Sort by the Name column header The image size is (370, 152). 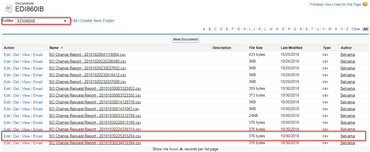point(54,48)
